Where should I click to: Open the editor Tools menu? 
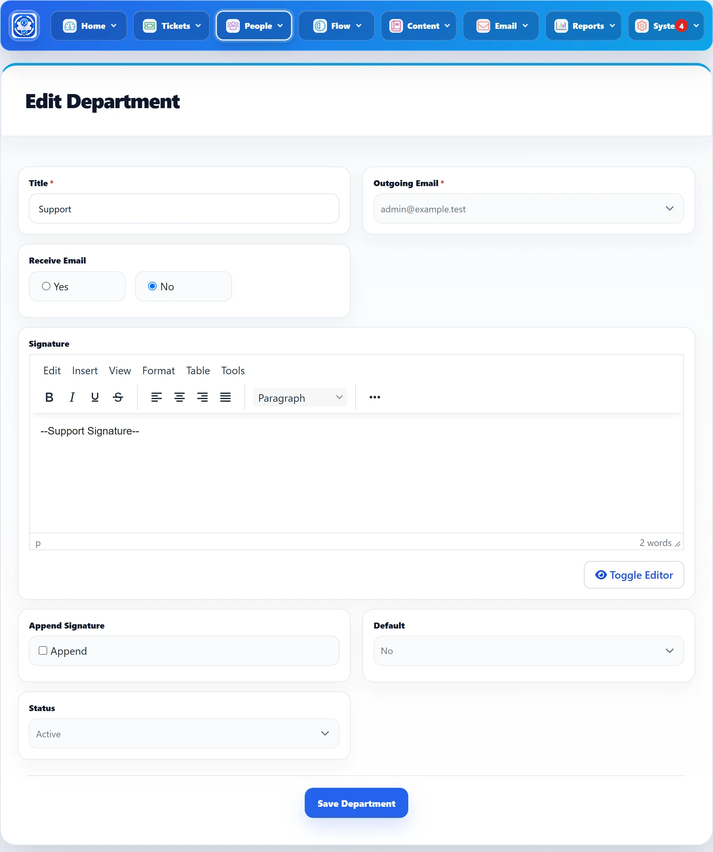[233, 370]
